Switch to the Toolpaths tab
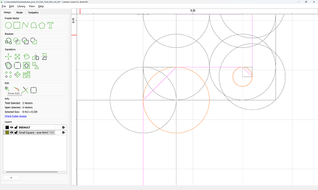This screenshot has height=190, width=318. point(33,12)
